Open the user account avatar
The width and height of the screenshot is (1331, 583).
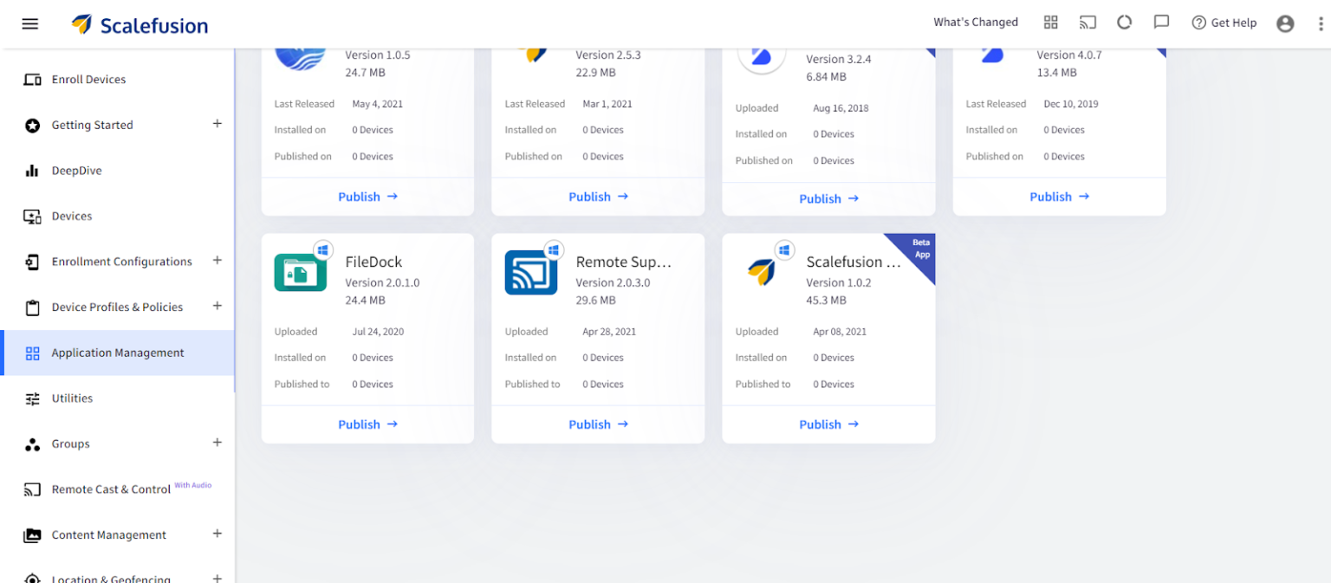(x=1285, y=23)
